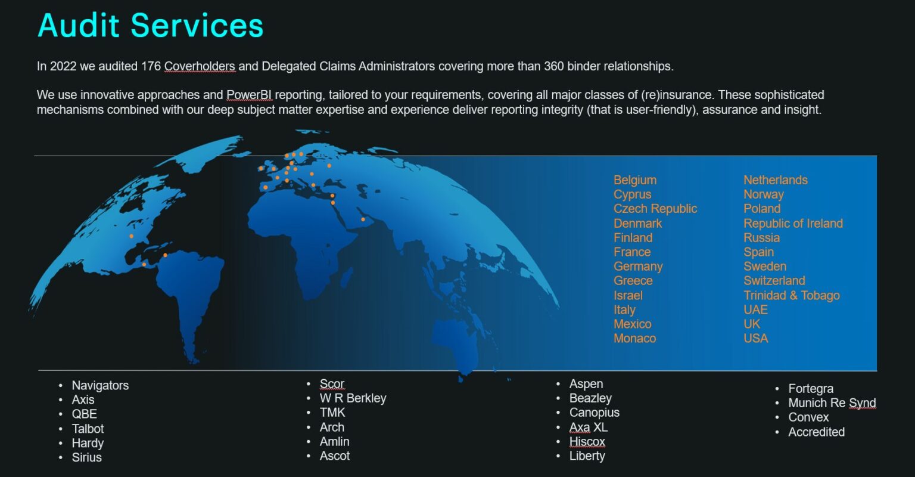Click Belgium in the country list

tap(635, 180)
